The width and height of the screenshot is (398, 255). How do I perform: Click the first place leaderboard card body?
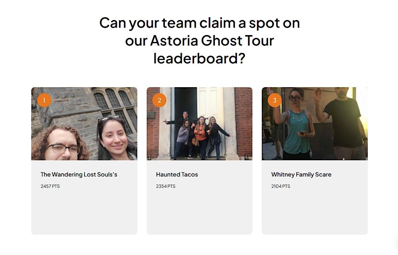click(x=84, y=197)
